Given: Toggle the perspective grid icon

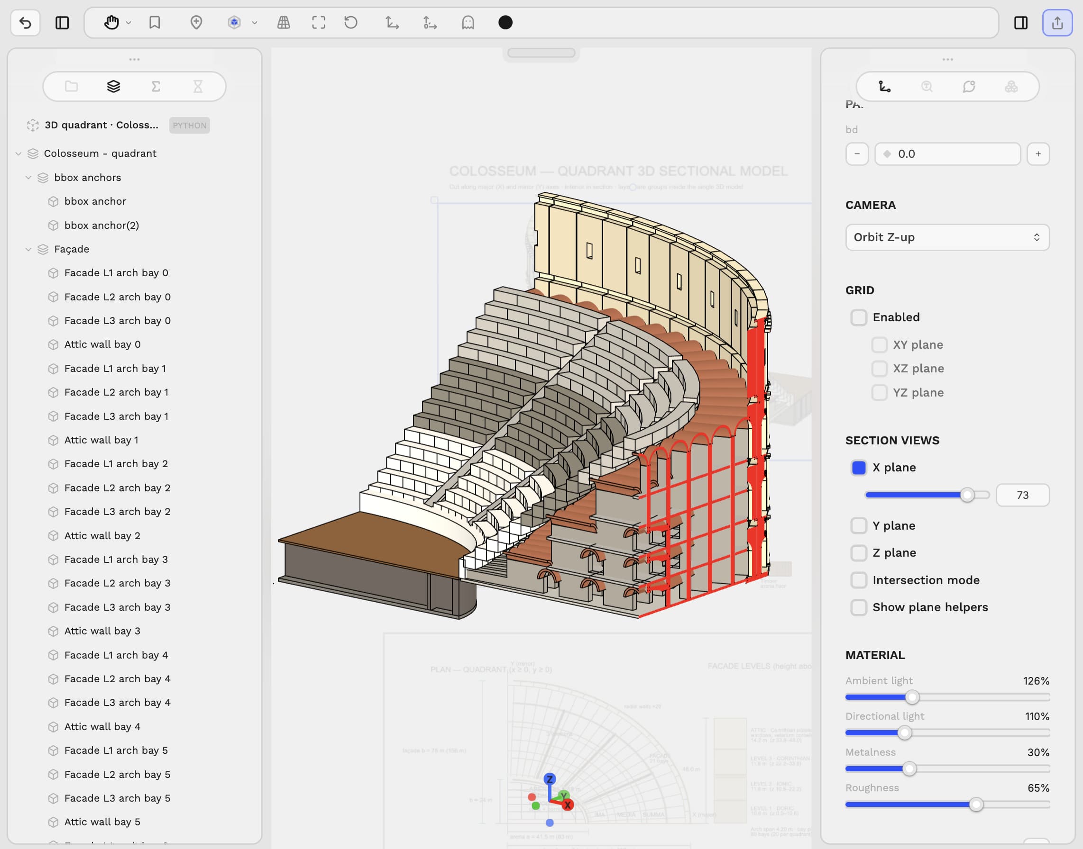Looking at the screenshot, I should pos(284,22).
